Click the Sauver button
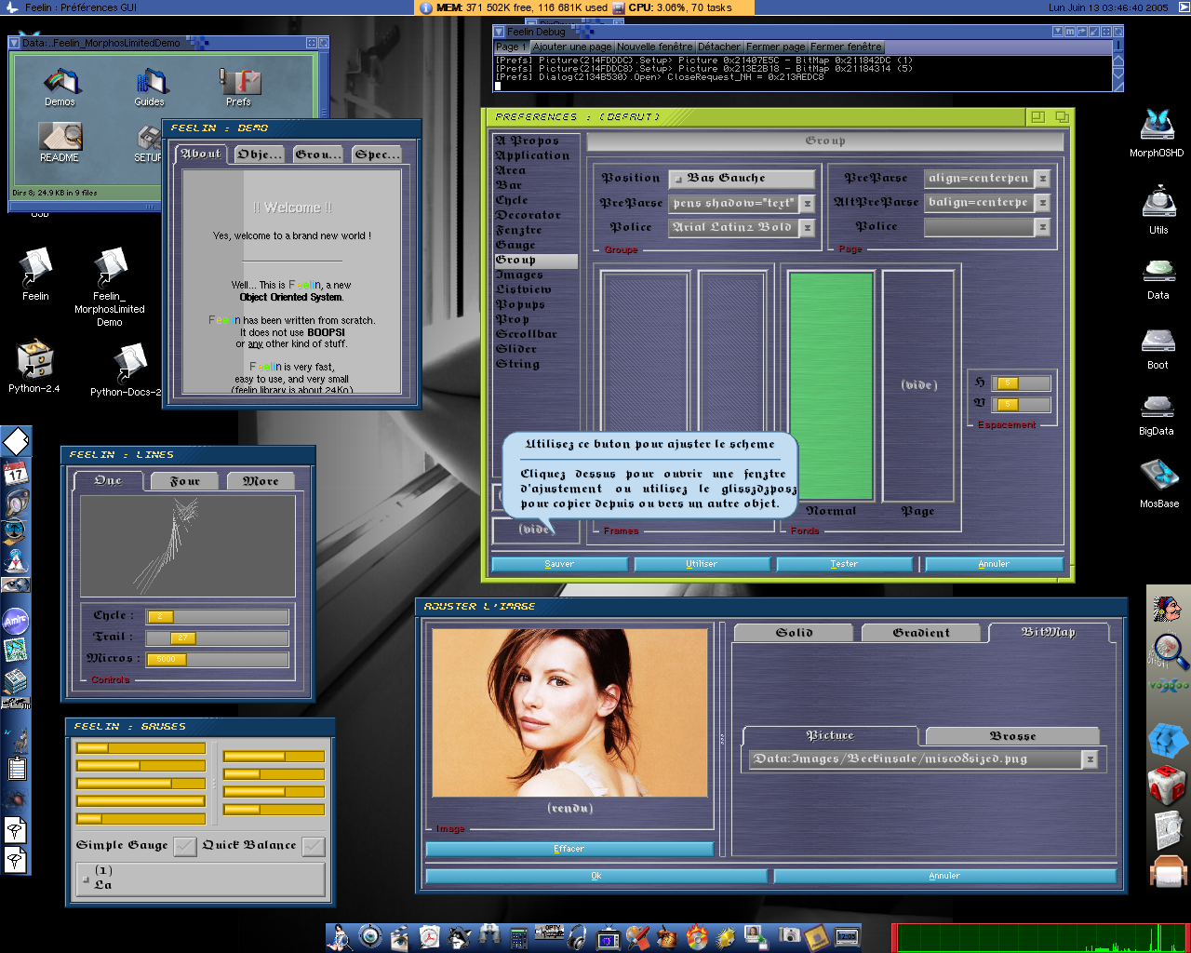This screenshot has width=1191, height=953. (x=559, y=564)
